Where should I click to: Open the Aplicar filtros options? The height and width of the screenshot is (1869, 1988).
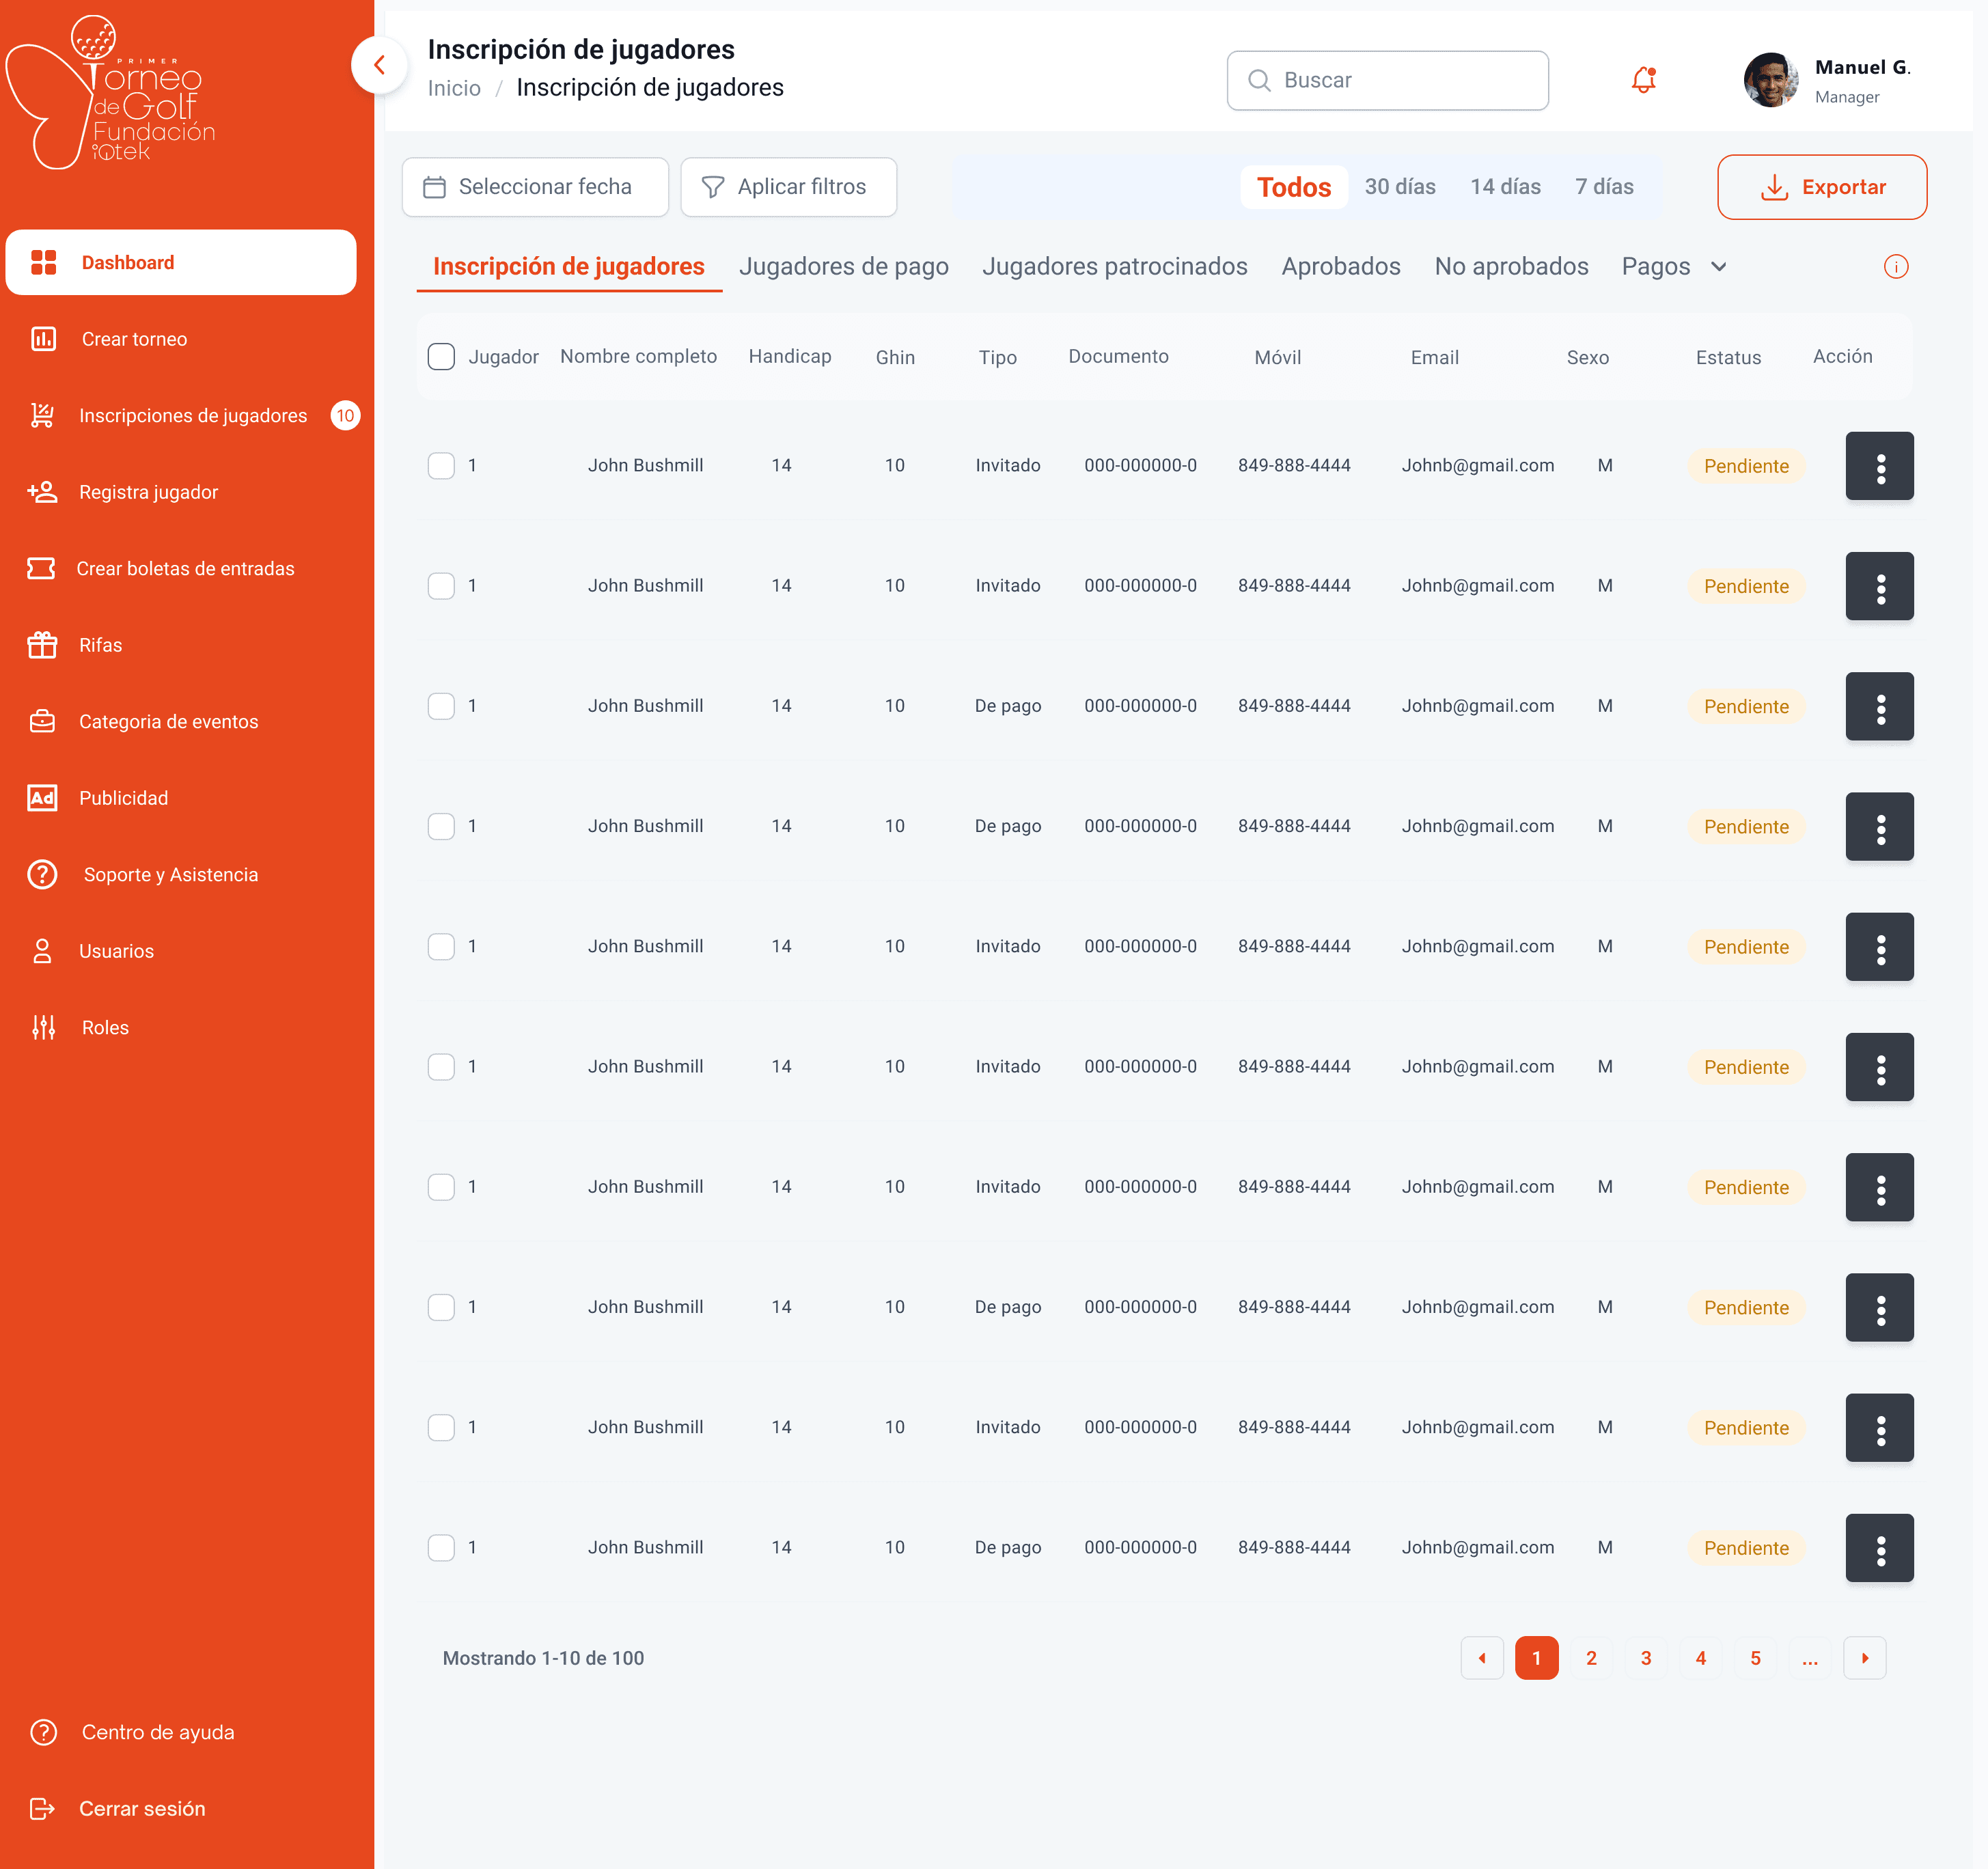(788, 187)
